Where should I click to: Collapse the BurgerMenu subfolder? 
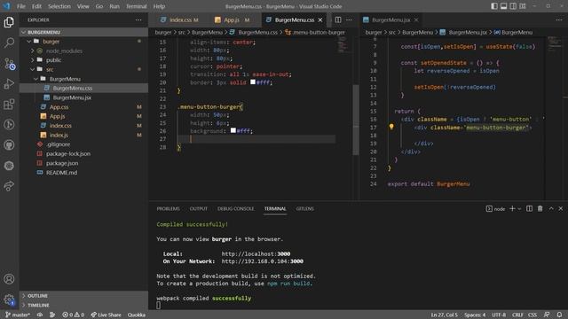(x=35, y=79)
